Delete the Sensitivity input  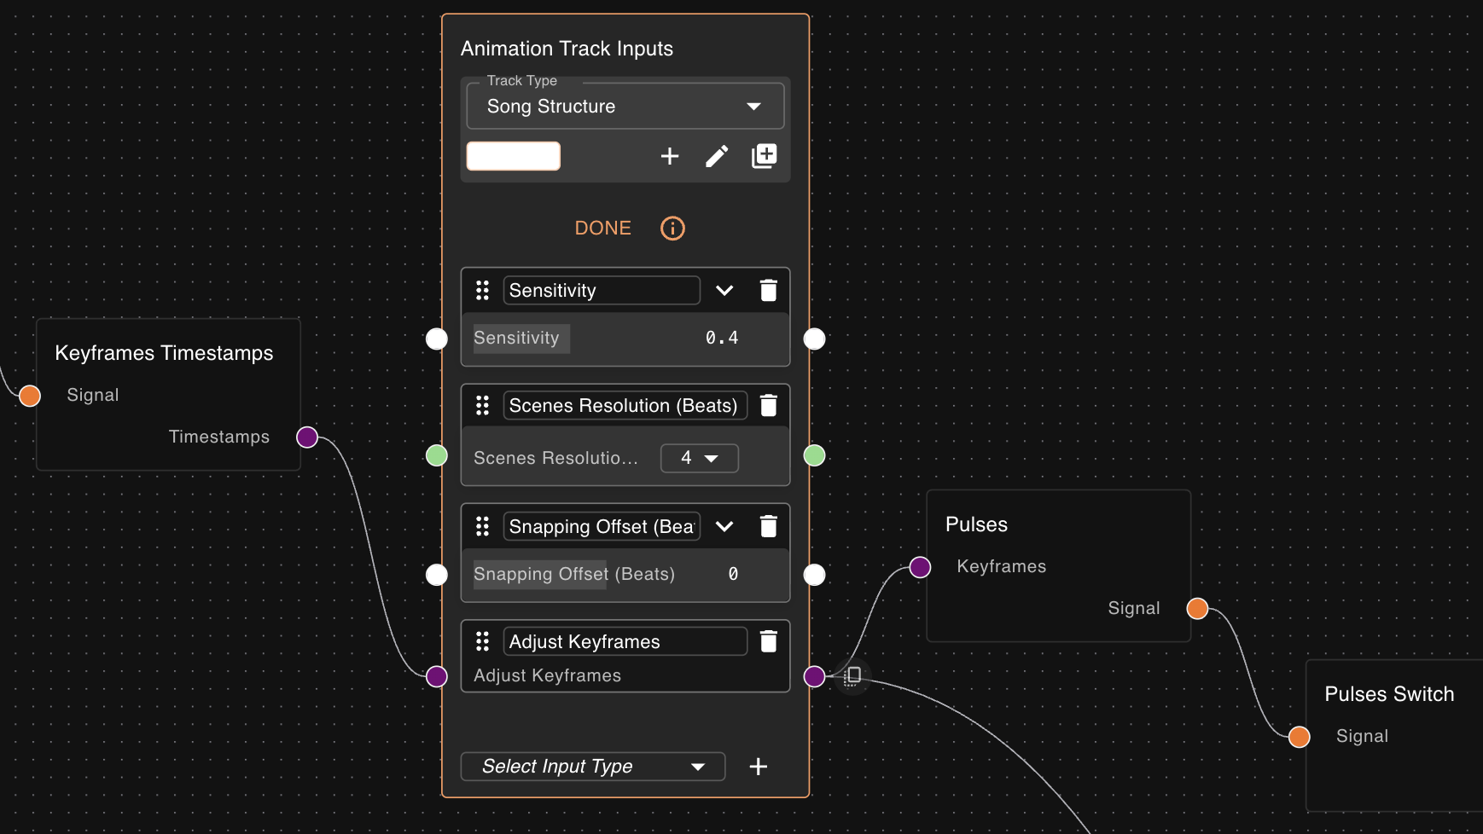point(769,291)
